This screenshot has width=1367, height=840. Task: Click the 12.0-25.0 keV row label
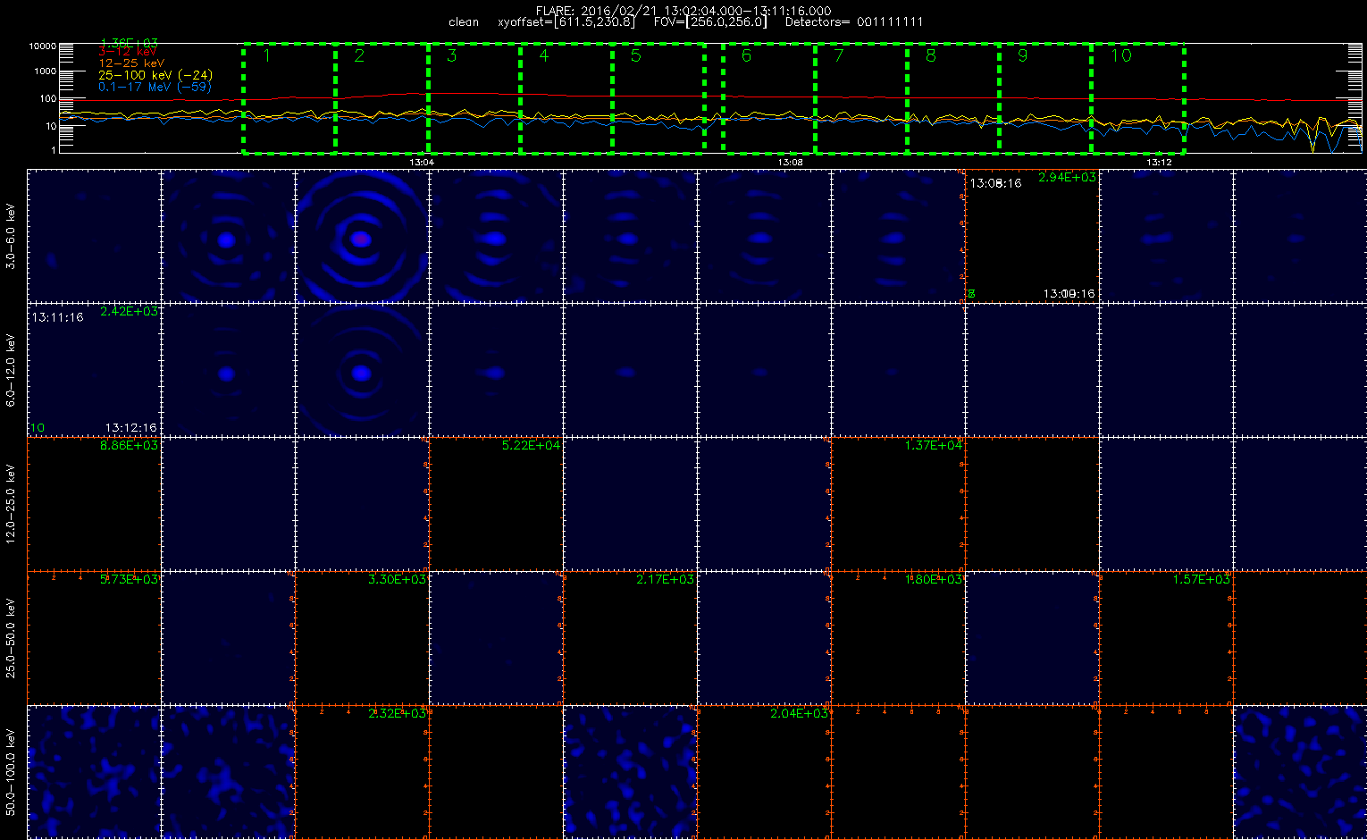coord(11,504)
